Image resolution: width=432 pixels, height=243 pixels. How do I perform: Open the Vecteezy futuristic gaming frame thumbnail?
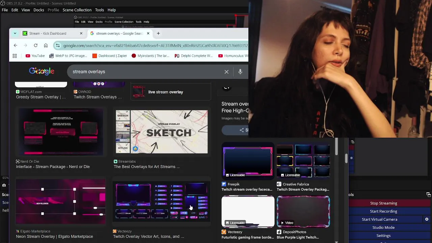click(248, 212)
